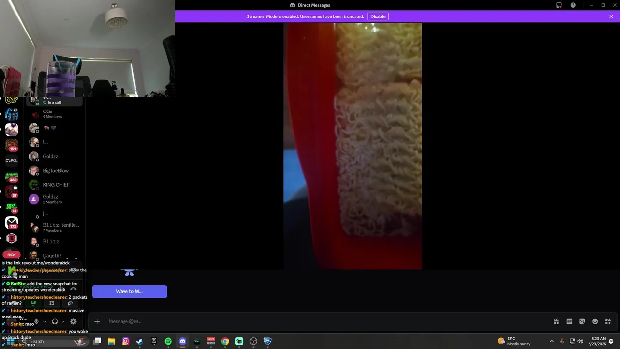The height and width of the screenshot is (349, 620).
Task: Open the KMC server with 360 badge
Action: pos(12,176)
